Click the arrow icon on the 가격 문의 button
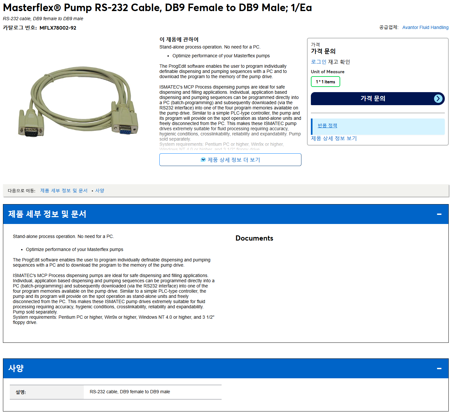The image size is (451, 418). coord(438,99)
